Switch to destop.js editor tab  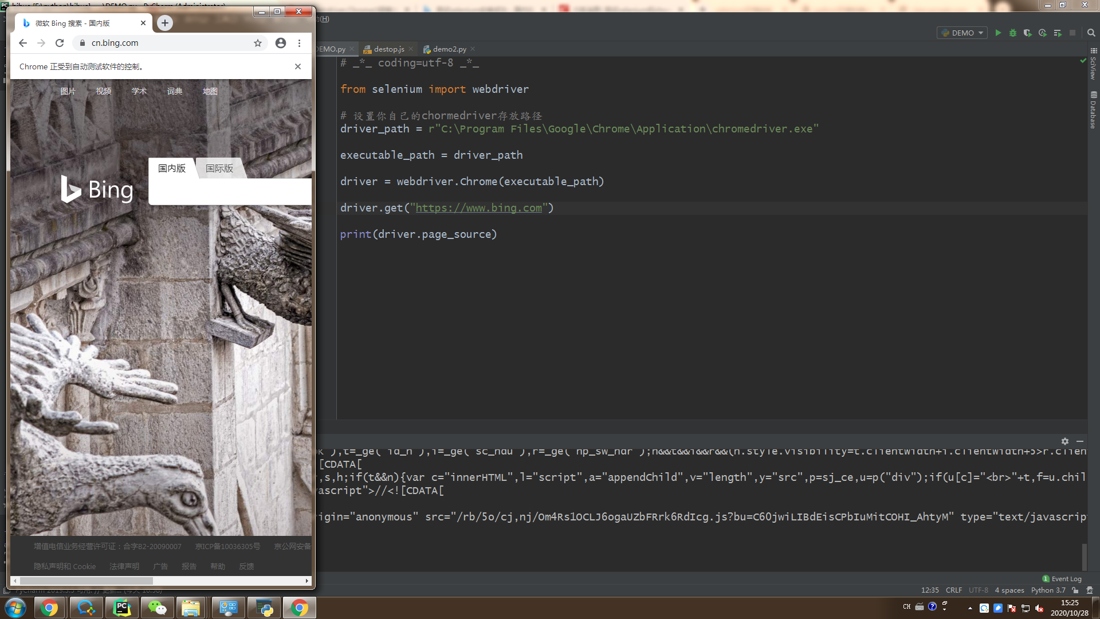(389, 49)
